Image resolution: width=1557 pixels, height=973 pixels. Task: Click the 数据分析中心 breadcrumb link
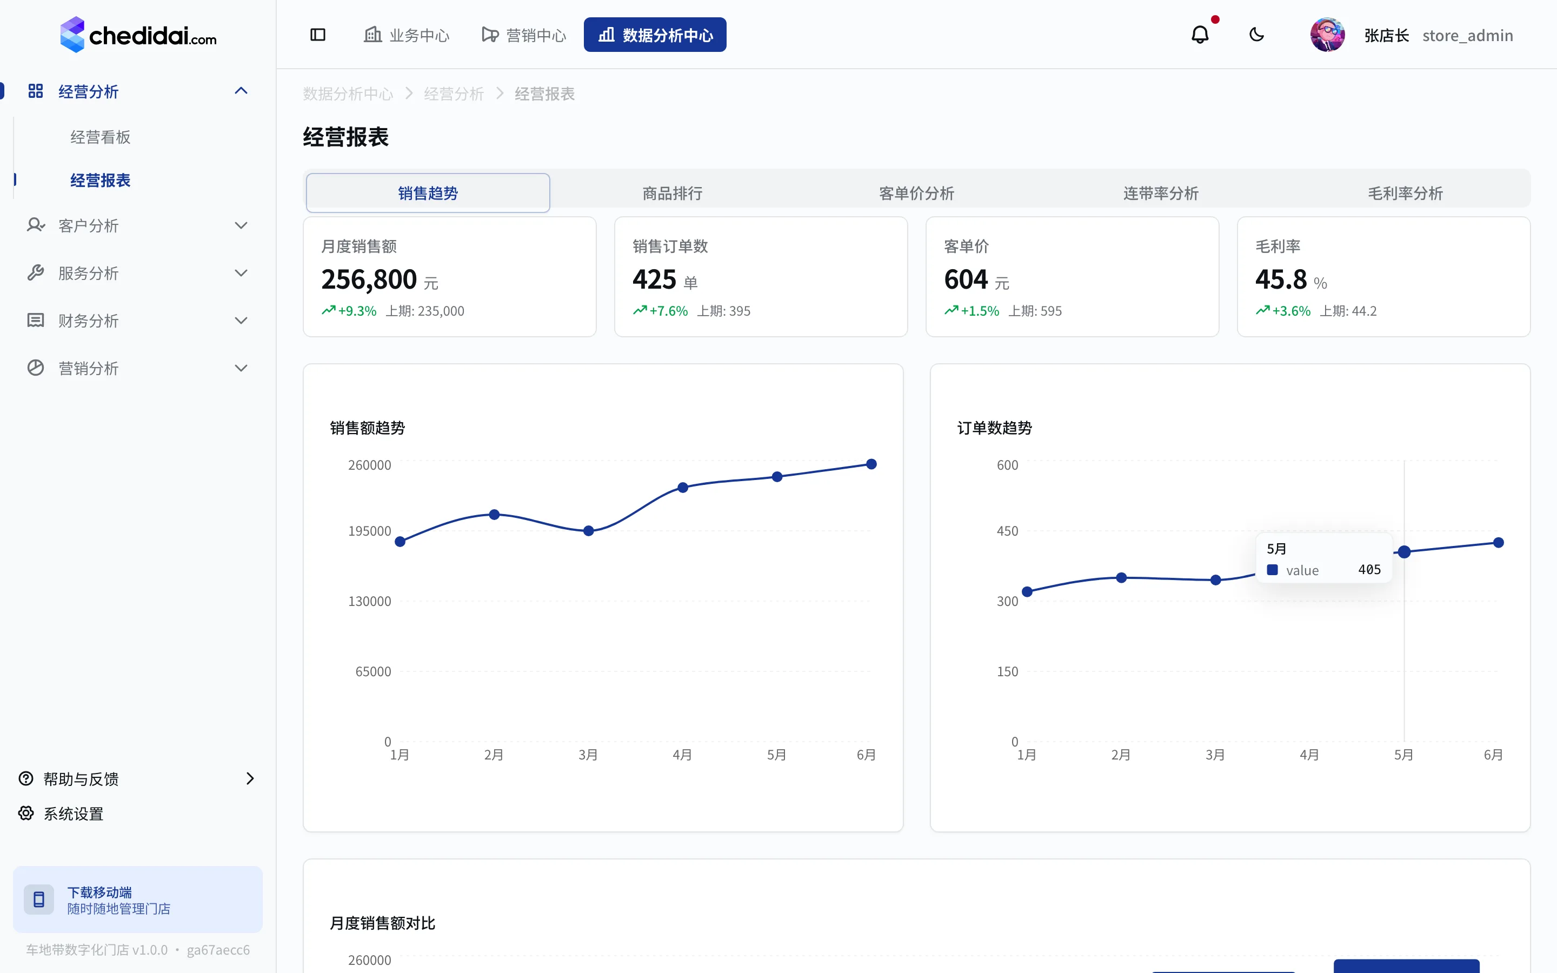(x=348, y=94)
